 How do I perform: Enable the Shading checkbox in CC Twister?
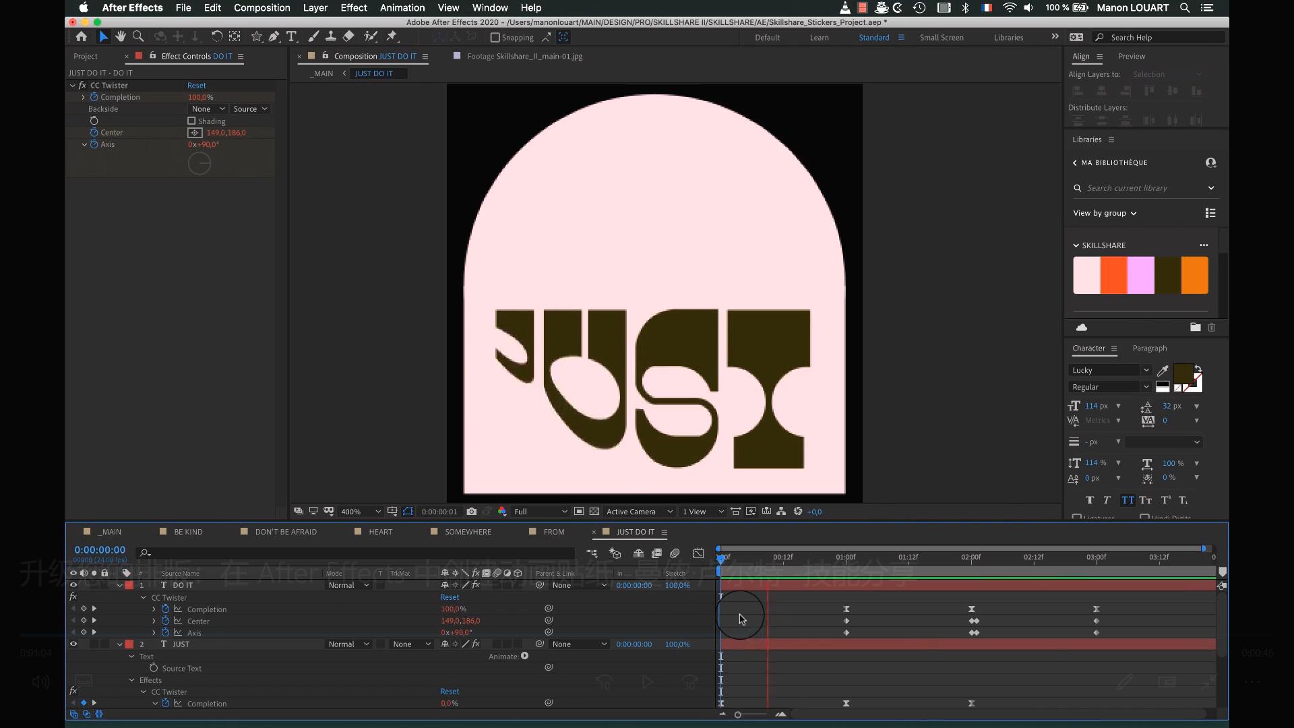(191, 121)
